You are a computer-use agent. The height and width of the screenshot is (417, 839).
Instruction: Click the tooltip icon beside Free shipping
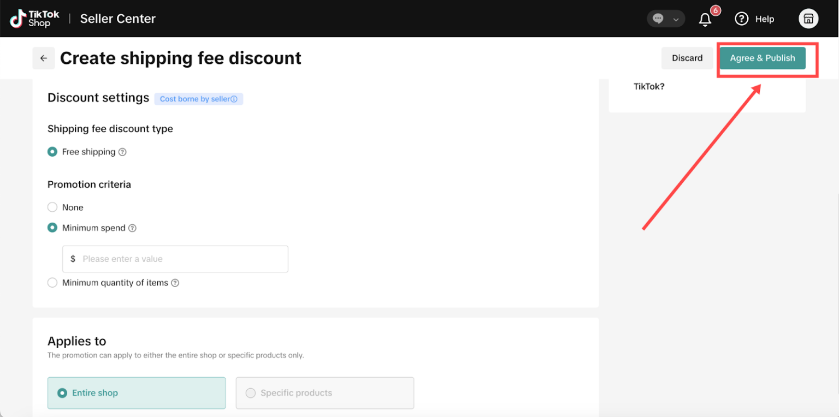(122, 152)
